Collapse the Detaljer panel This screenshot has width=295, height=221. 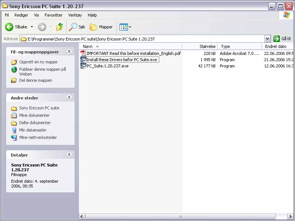(x=69, y=154)
